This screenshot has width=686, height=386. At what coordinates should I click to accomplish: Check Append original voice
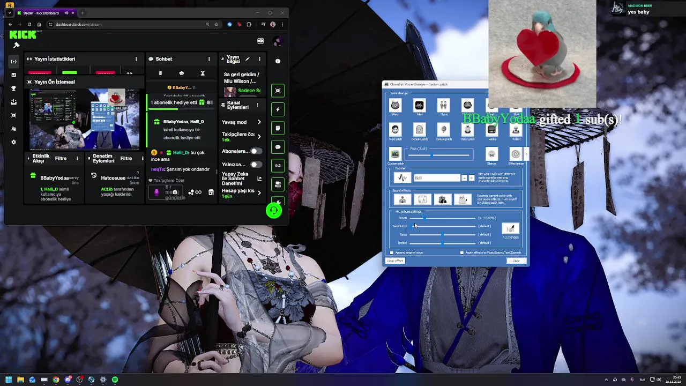(392, 253)
